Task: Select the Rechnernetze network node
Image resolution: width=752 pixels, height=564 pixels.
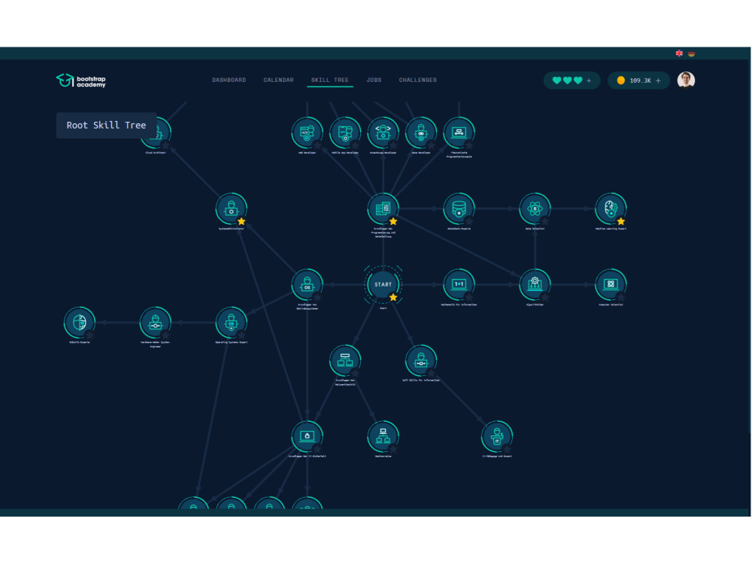Action: [x=383, y=436]
